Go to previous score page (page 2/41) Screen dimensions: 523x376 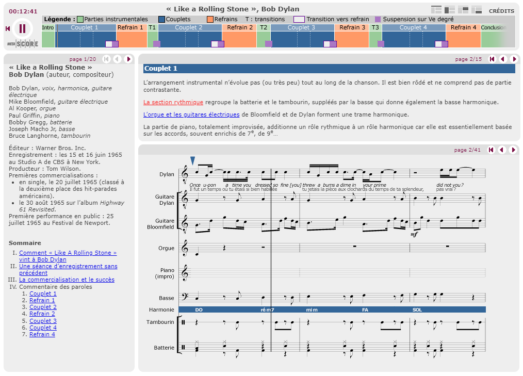point(502,150)
